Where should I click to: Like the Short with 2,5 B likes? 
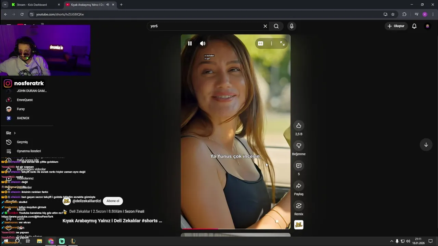[x=299, y=126]
